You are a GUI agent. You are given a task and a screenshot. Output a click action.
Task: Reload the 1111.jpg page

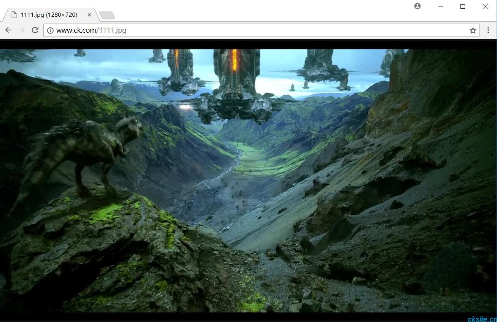35,30
